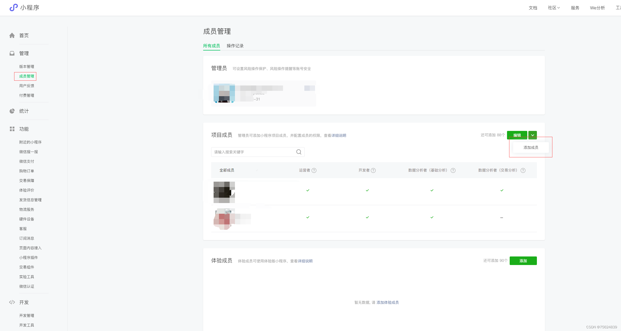621x331 pixels.
Task: Click help icon next to 开发者
Action: pos(373,170)
